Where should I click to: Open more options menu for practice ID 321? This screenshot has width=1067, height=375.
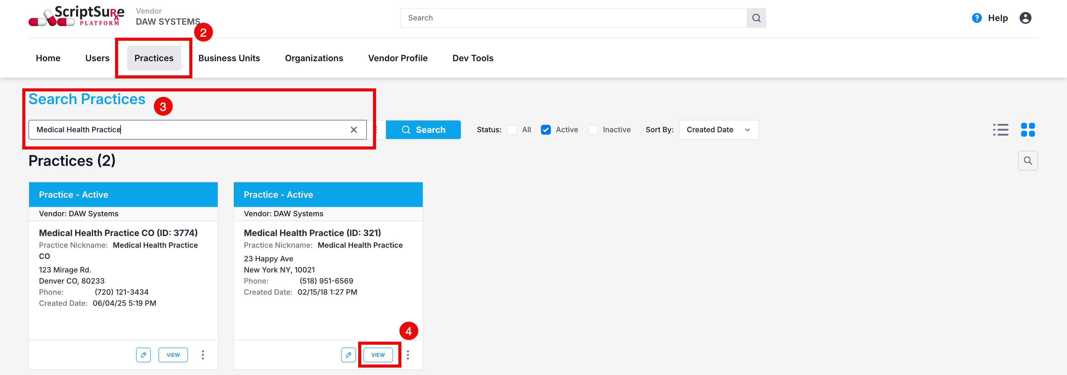tap(408, 355)
